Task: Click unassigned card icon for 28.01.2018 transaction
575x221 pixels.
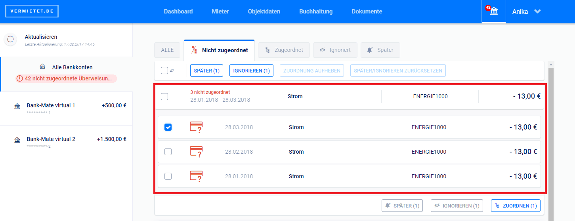Action: (197, 176)
